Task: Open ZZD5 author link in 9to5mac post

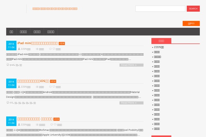Action: (26, 125)
